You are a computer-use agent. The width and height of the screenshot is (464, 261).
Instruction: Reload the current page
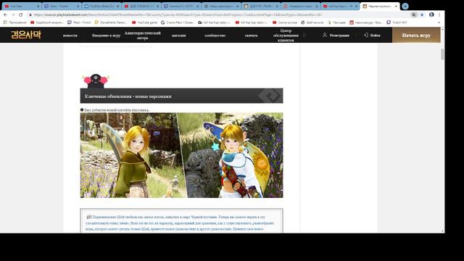pos(21,14)
